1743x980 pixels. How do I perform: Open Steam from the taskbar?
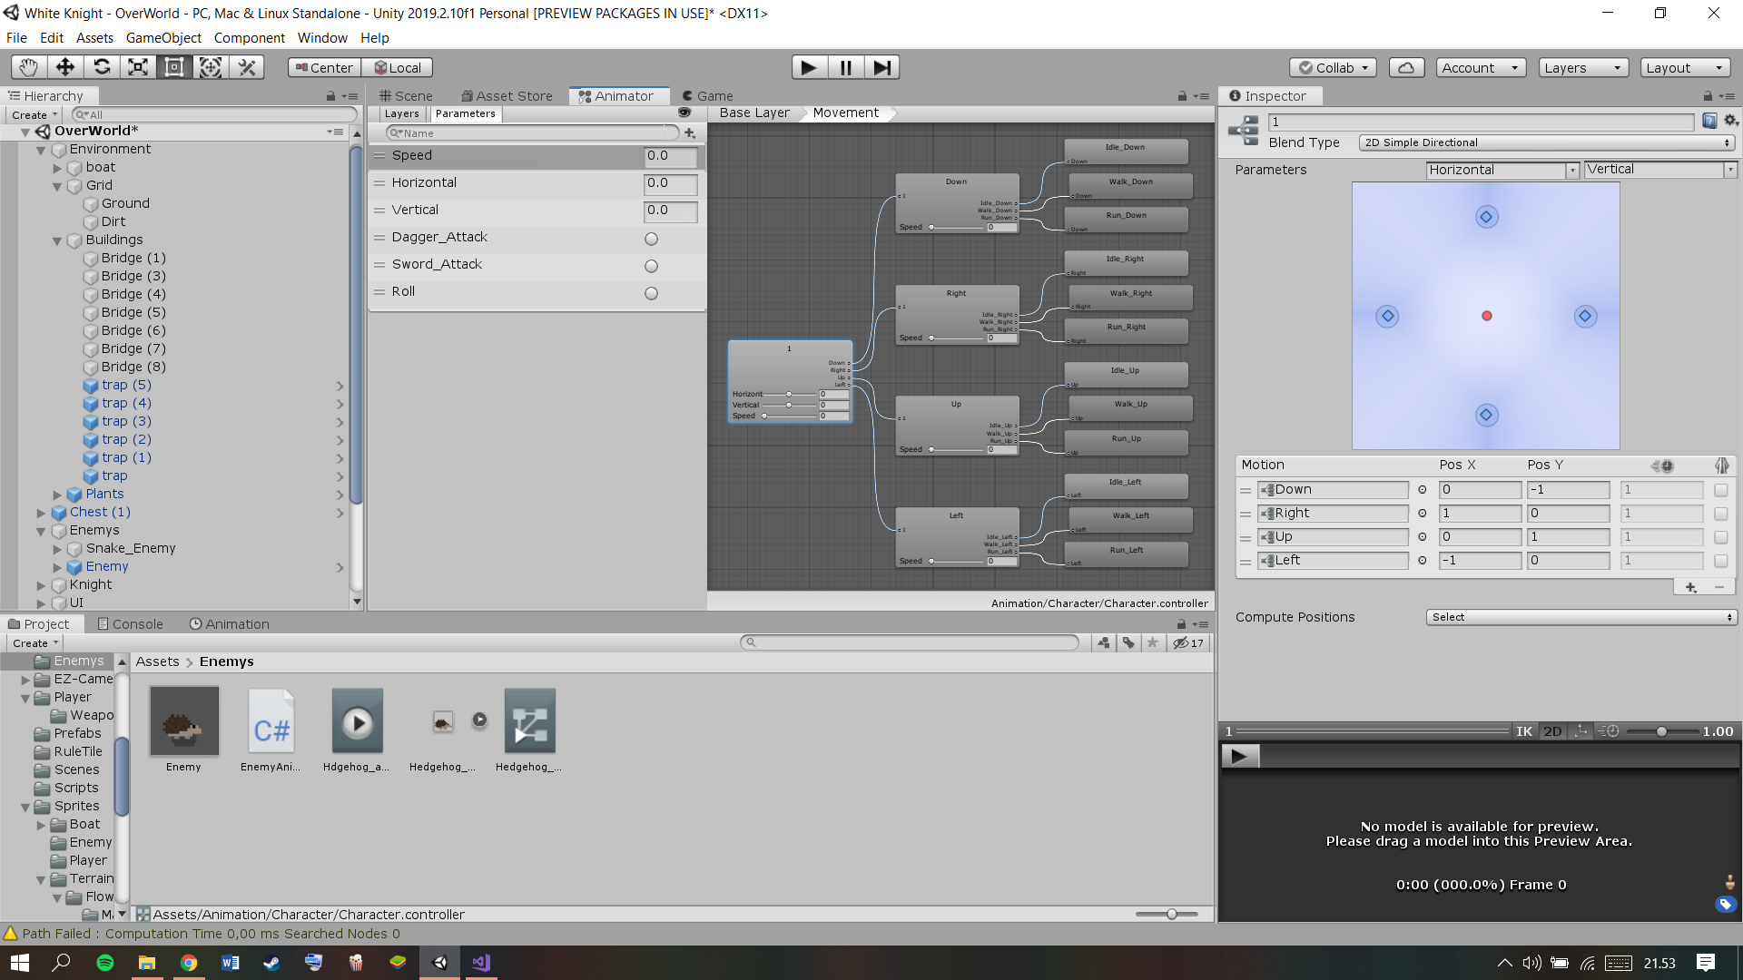click(x=271, y=963)
